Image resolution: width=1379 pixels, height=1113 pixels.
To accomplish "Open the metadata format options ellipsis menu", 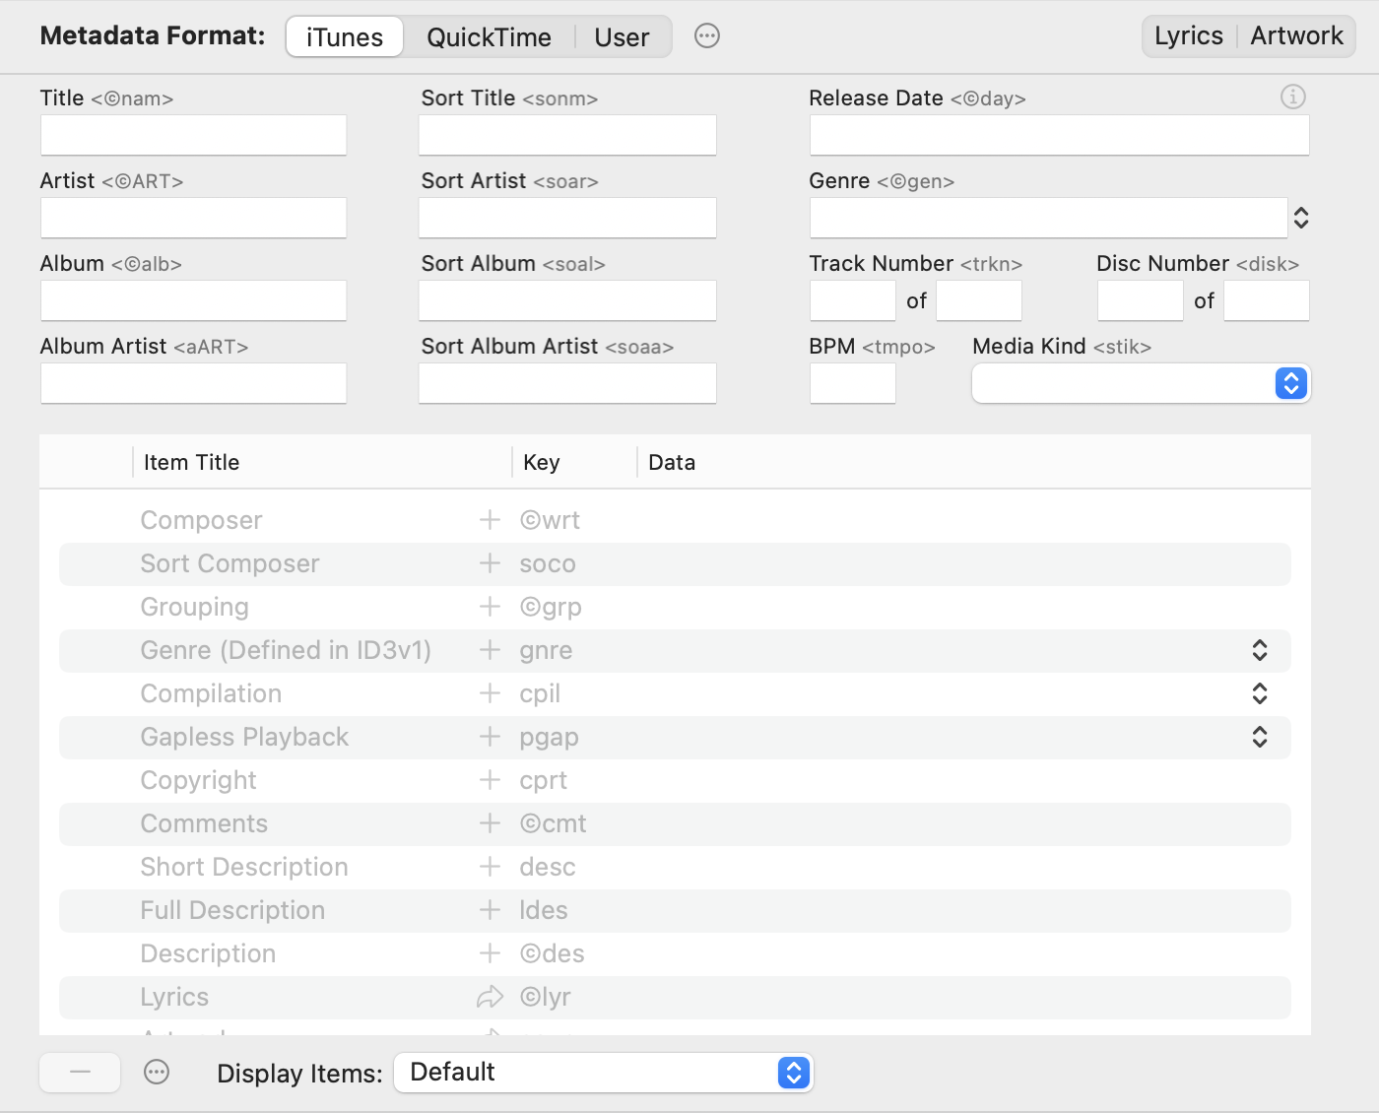I will [707, 36].
